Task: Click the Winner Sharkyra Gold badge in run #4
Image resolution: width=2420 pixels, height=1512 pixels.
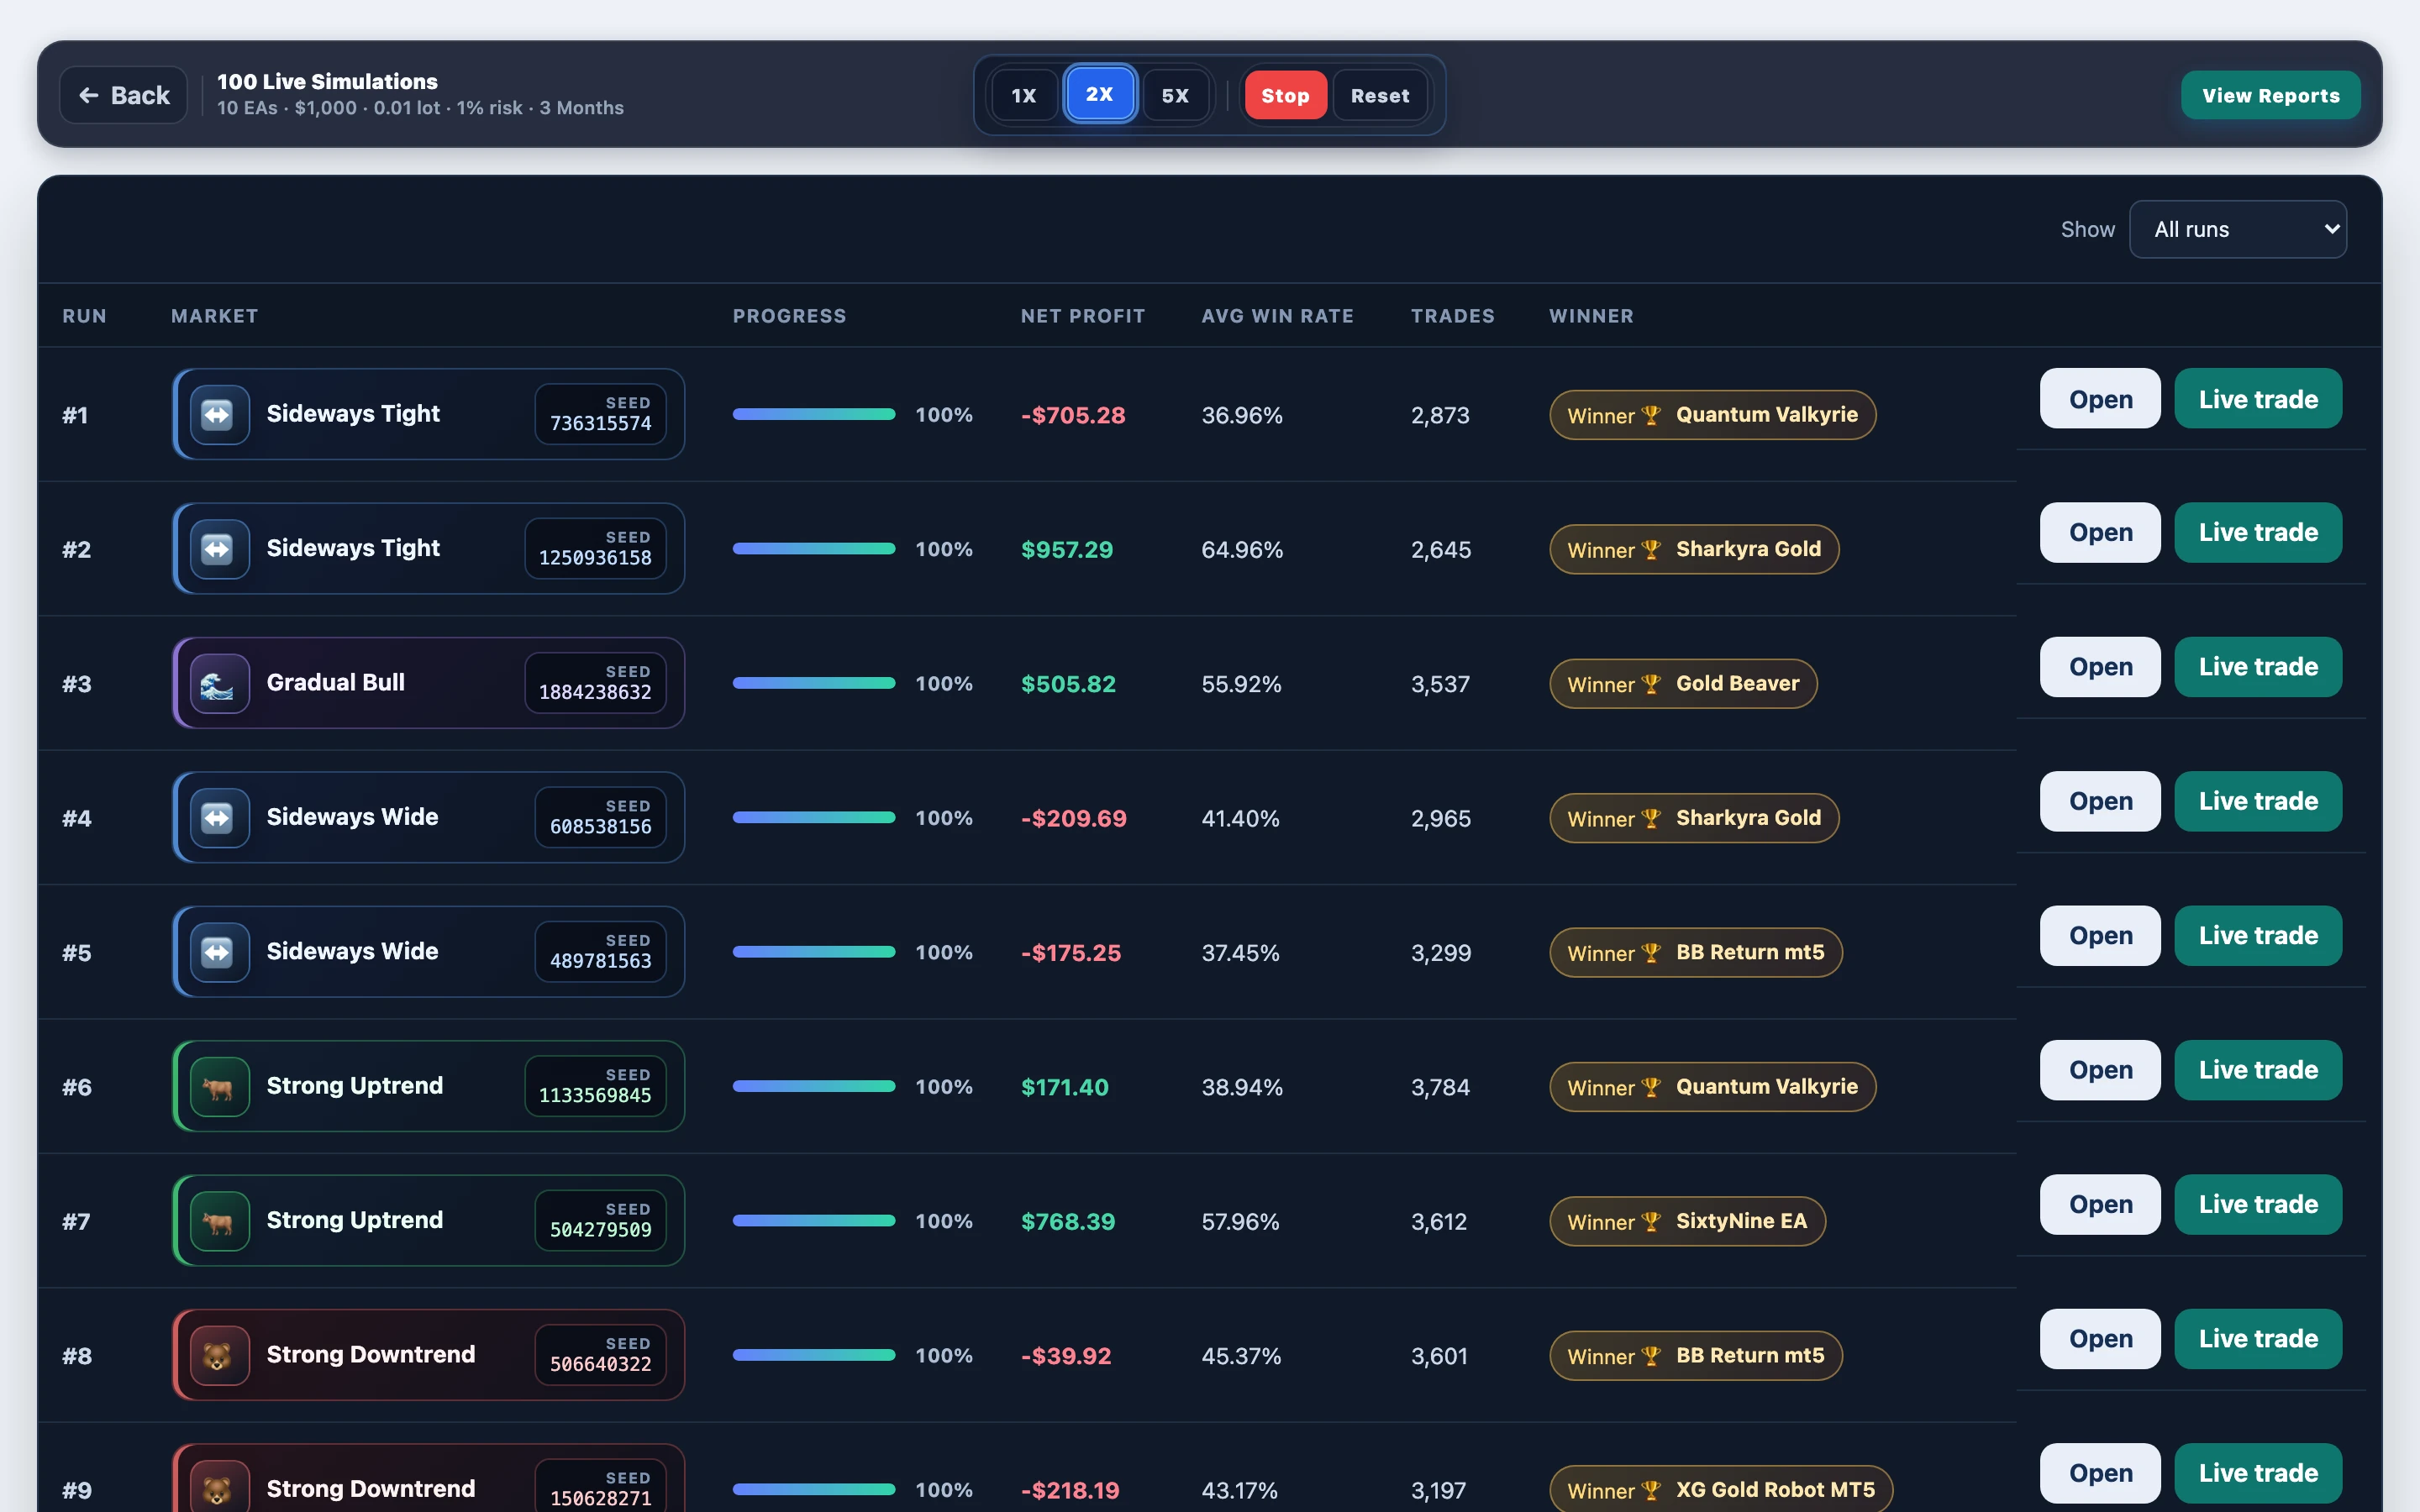Action: pos(1694,818)
